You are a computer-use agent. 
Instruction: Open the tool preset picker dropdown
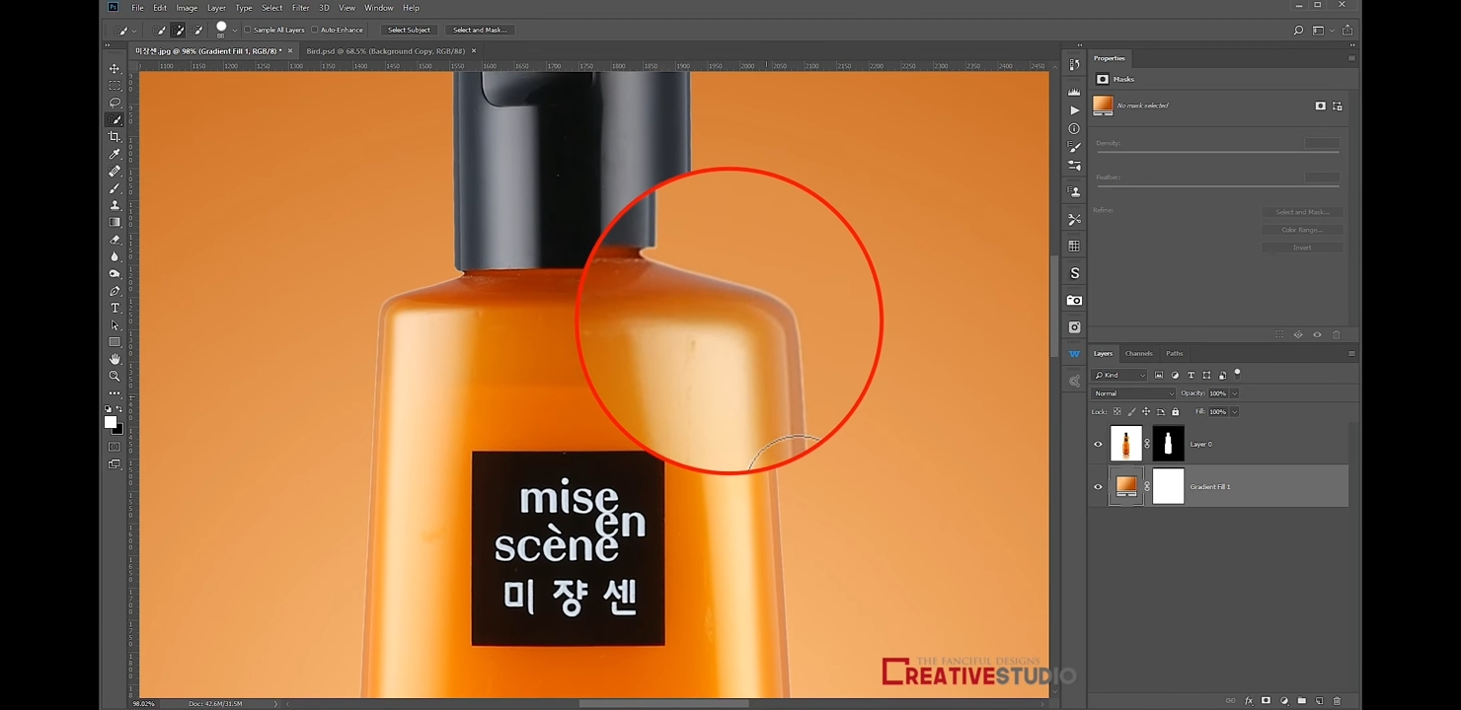click(134, 31)
